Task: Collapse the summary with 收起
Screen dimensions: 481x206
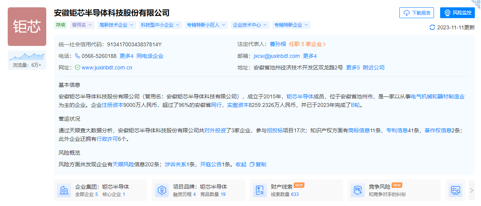Action: 241,164
